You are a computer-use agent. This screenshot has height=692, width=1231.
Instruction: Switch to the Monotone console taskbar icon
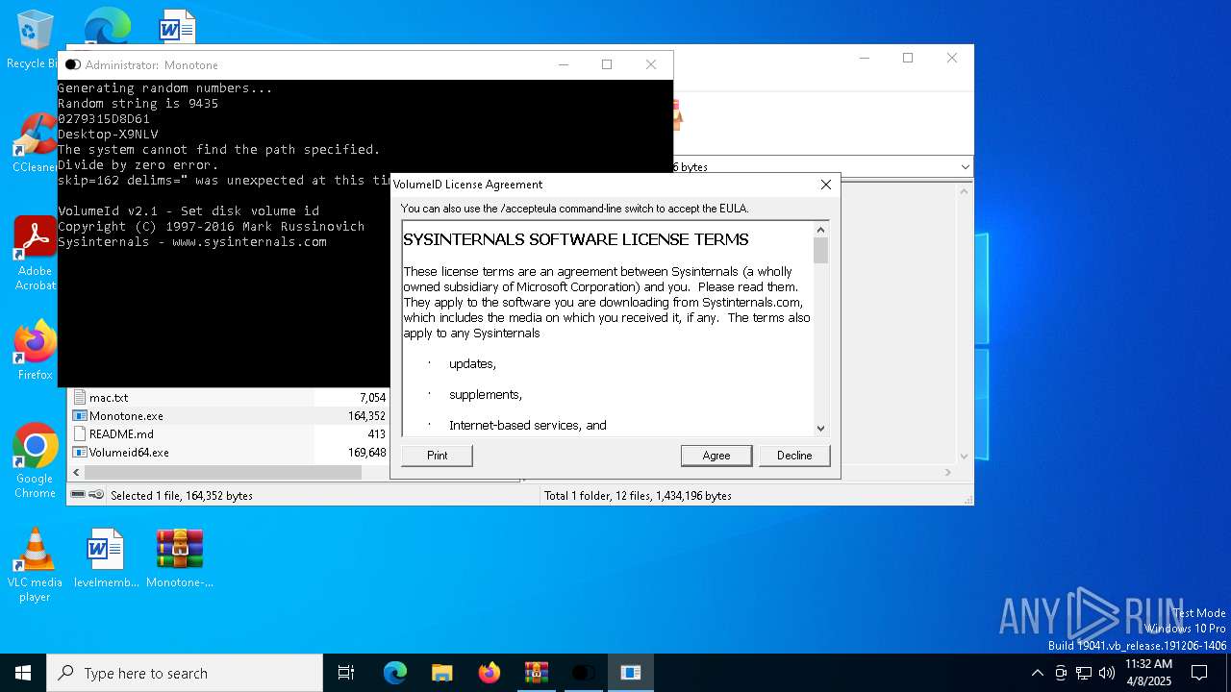pos(584,673)
